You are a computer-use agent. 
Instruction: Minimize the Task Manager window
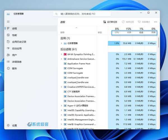(141, 13)
